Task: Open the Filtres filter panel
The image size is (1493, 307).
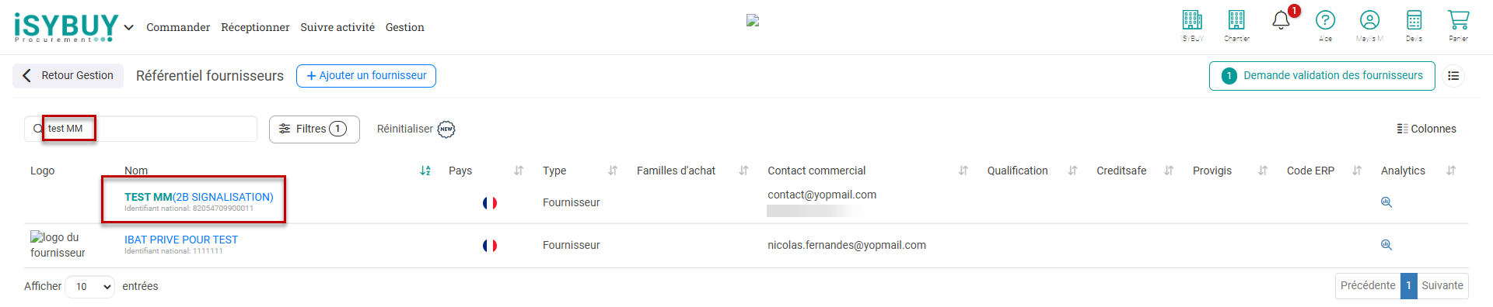Action: [x=314, y=129]
